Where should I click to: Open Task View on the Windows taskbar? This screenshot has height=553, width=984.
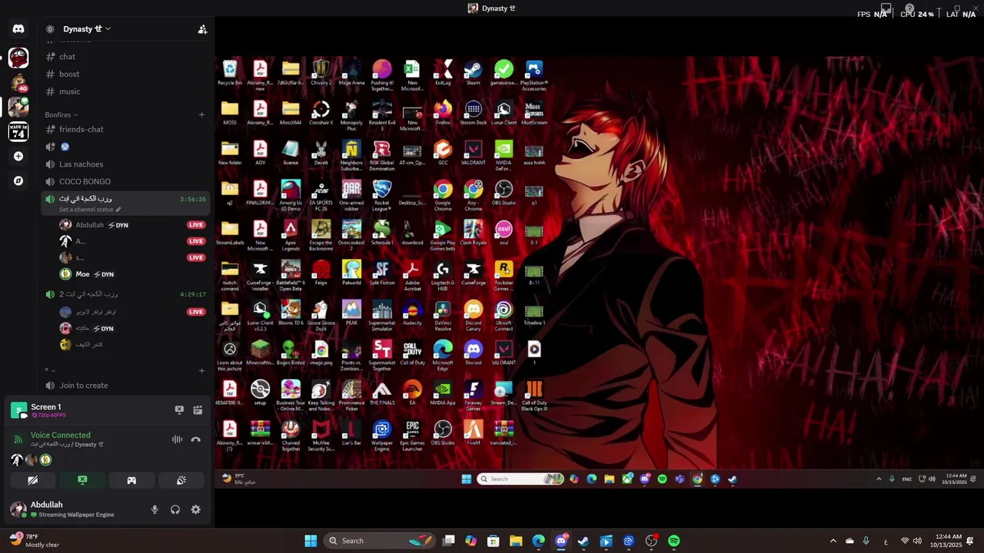449,541
